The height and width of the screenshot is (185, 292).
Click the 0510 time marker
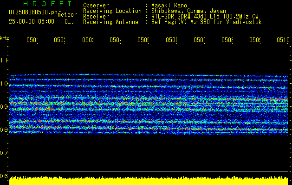pos(283,40)
